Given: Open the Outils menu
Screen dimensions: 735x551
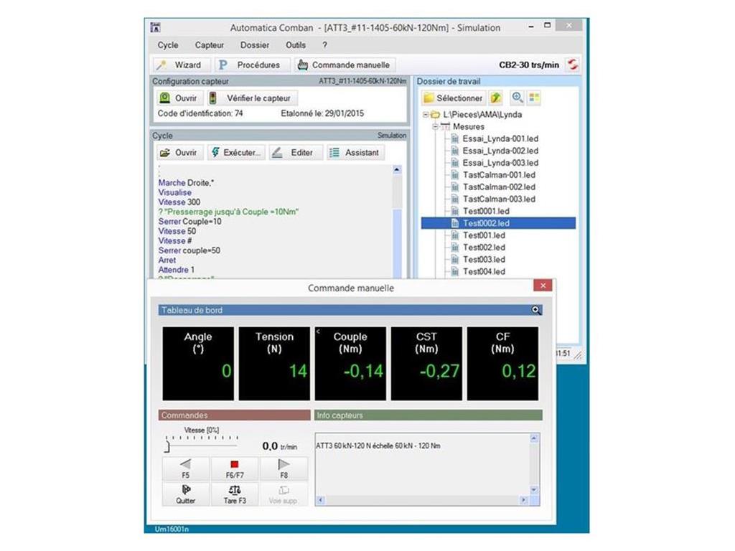Looking at the screenshot, I should [295, 45].
